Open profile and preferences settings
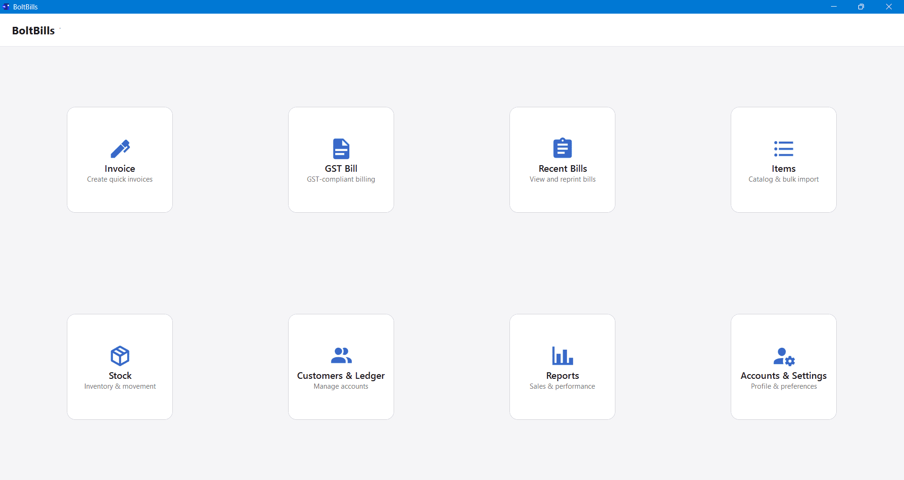 (x=783, y=367)
